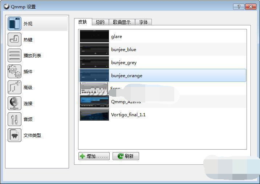Switch to the 字体 (Fonts) tab
Viewport: 260px width, 184px height.
143,22
